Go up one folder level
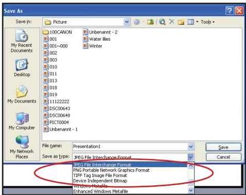This screenshot has height=195, width=246. 150,22
